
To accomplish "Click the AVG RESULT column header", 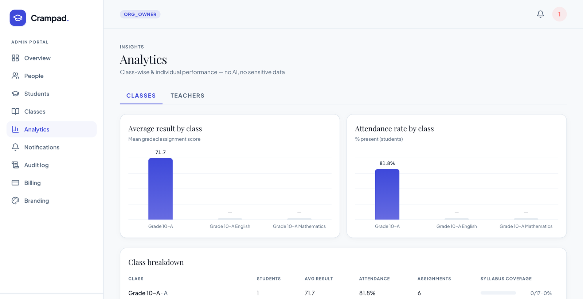I will coord(319,279).
